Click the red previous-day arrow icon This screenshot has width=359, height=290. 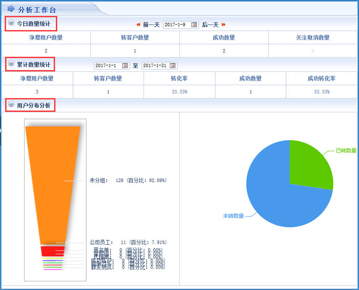point(138,25)
